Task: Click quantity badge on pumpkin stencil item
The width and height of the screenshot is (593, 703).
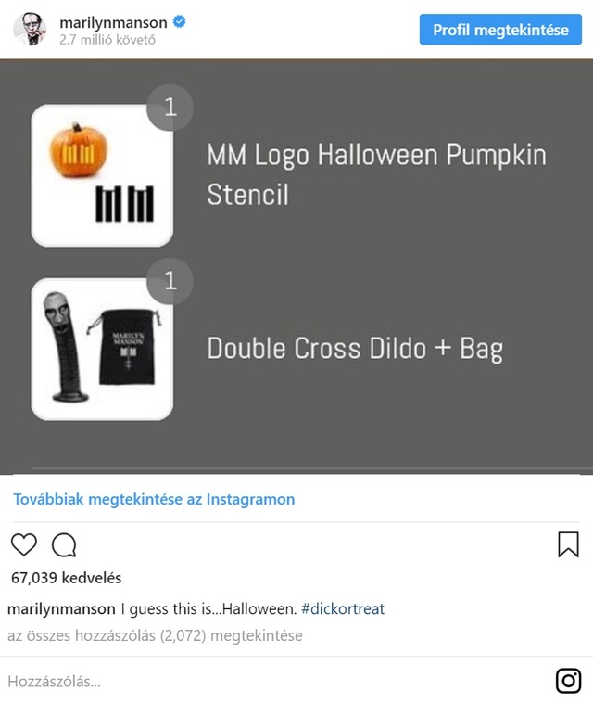Action: (x=170, y=108)
